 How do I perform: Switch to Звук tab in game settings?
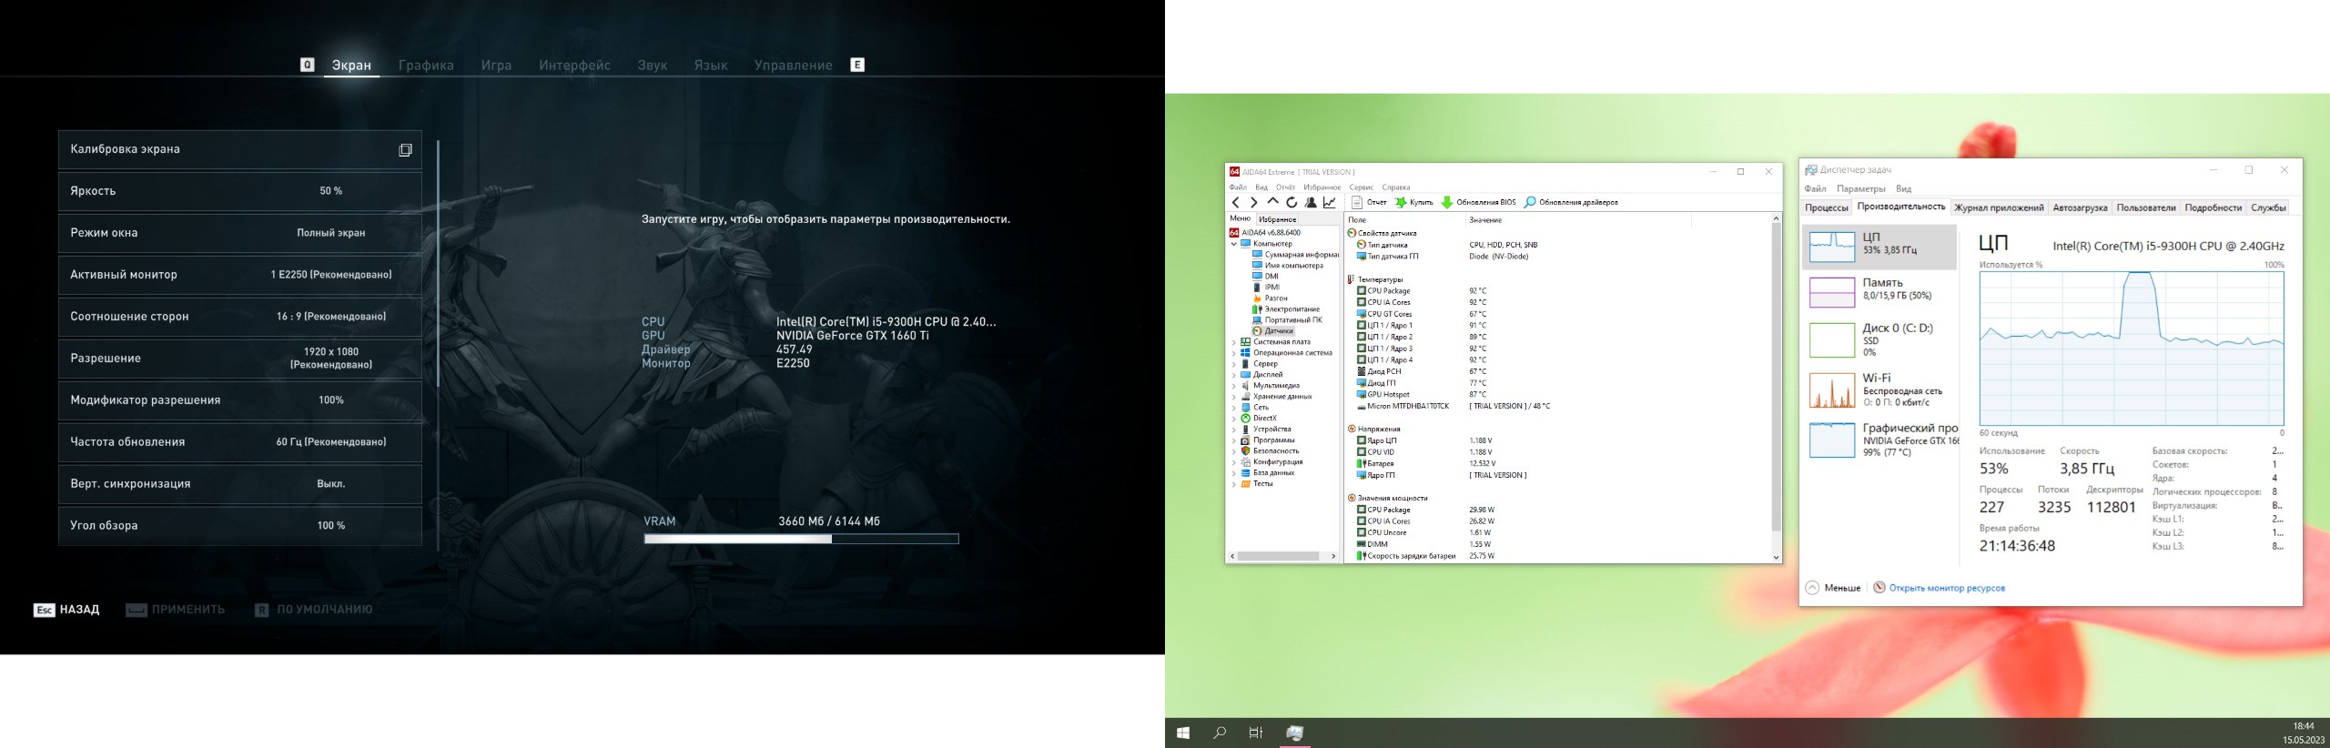click(653, 66)
